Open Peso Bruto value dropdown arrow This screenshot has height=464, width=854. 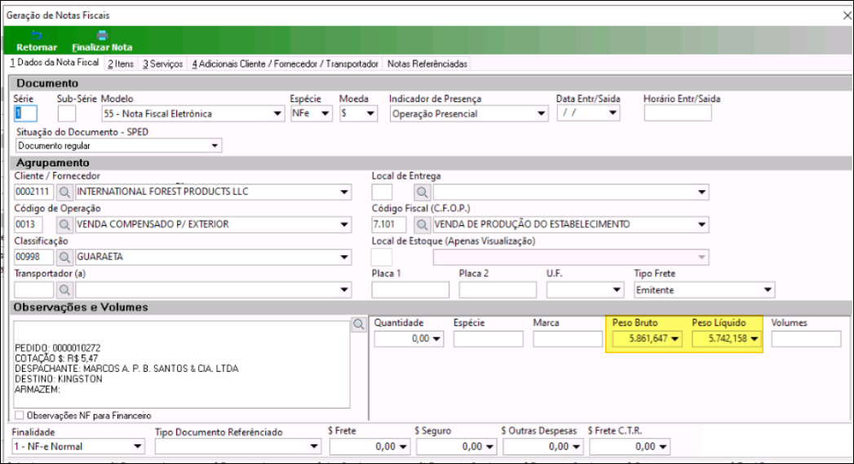coord(675,338)
